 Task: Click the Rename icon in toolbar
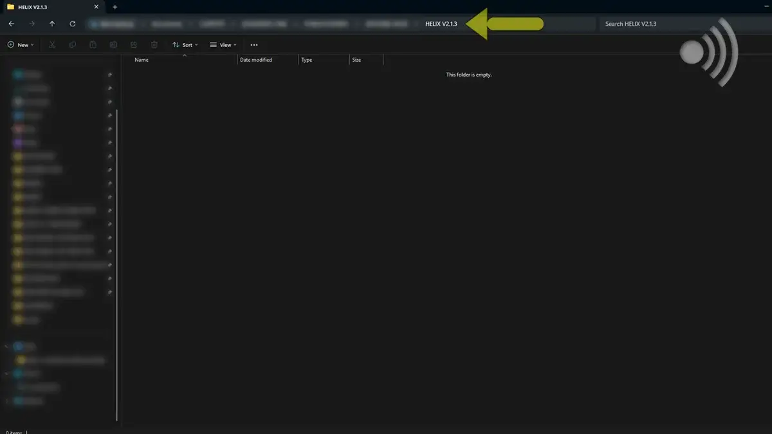[113, 45]
